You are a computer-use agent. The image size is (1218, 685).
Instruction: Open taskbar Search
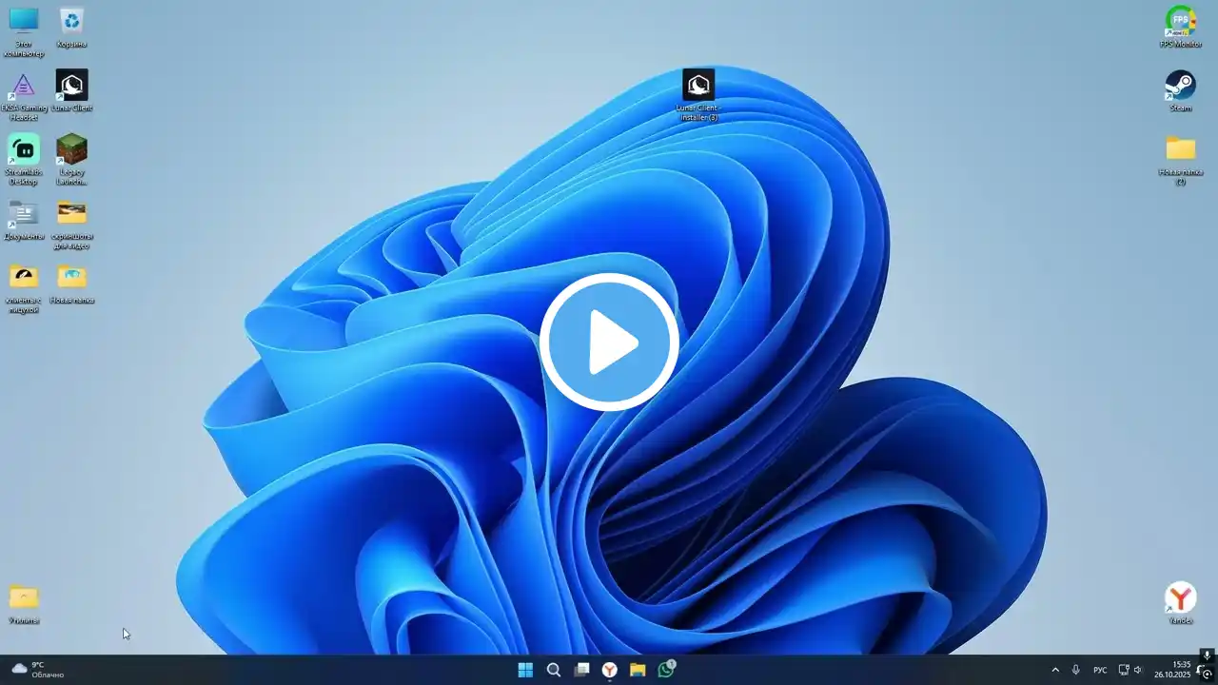554,670
